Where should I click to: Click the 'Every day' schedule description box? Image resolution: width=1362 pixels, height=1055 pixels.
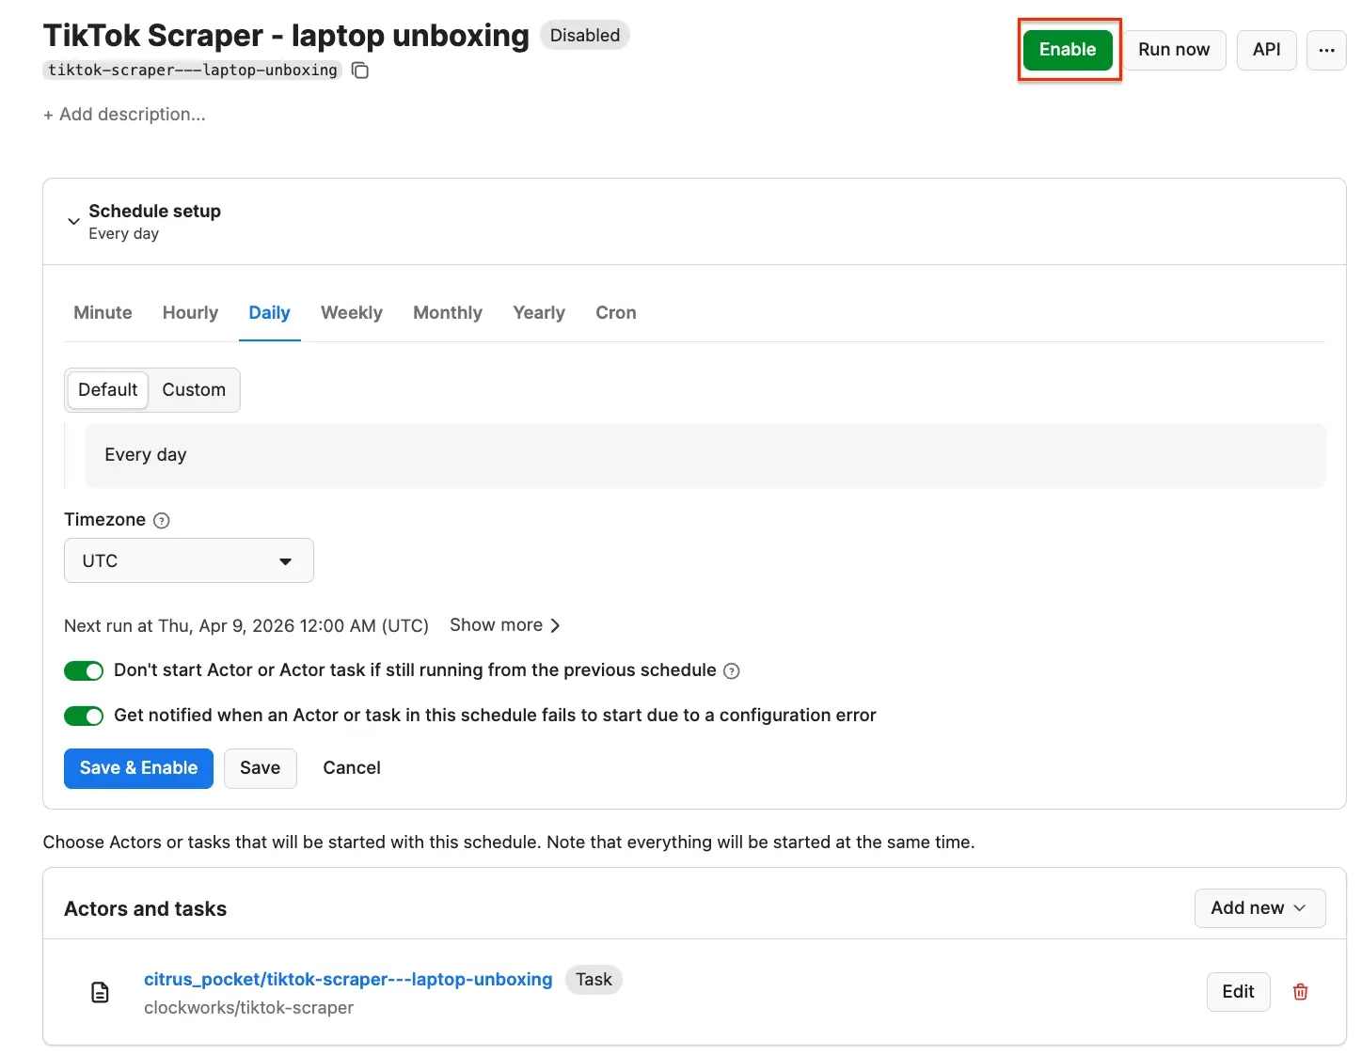(x=705, y=455)
